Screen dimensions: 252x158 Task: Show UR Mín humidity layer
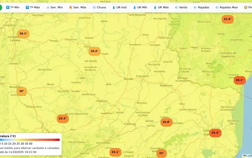140,8
